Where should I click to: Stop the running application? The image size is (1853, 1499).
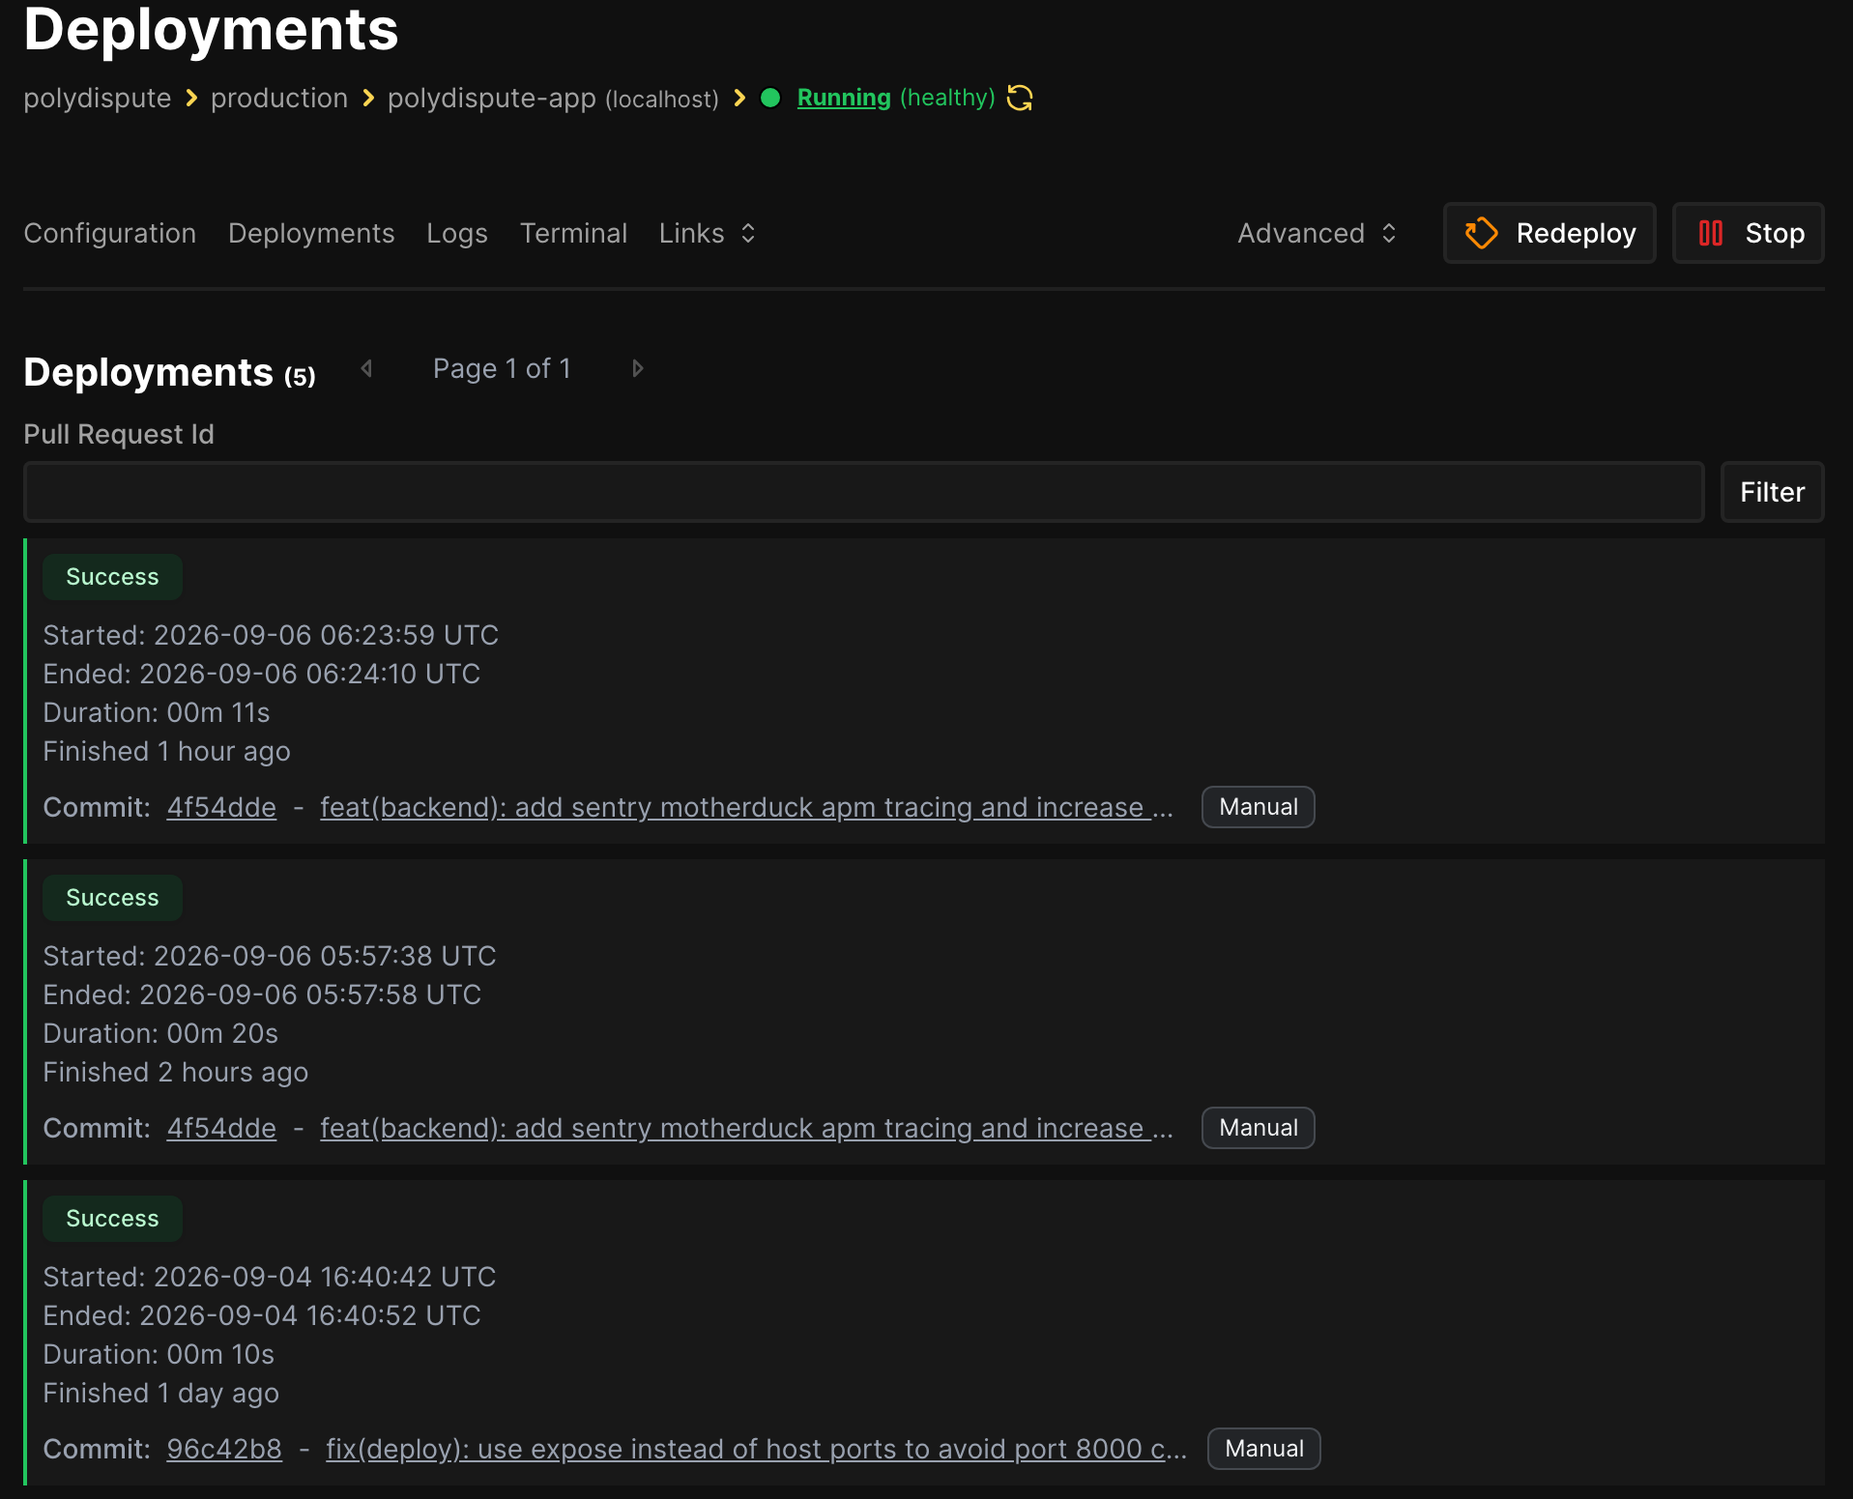1749,233
